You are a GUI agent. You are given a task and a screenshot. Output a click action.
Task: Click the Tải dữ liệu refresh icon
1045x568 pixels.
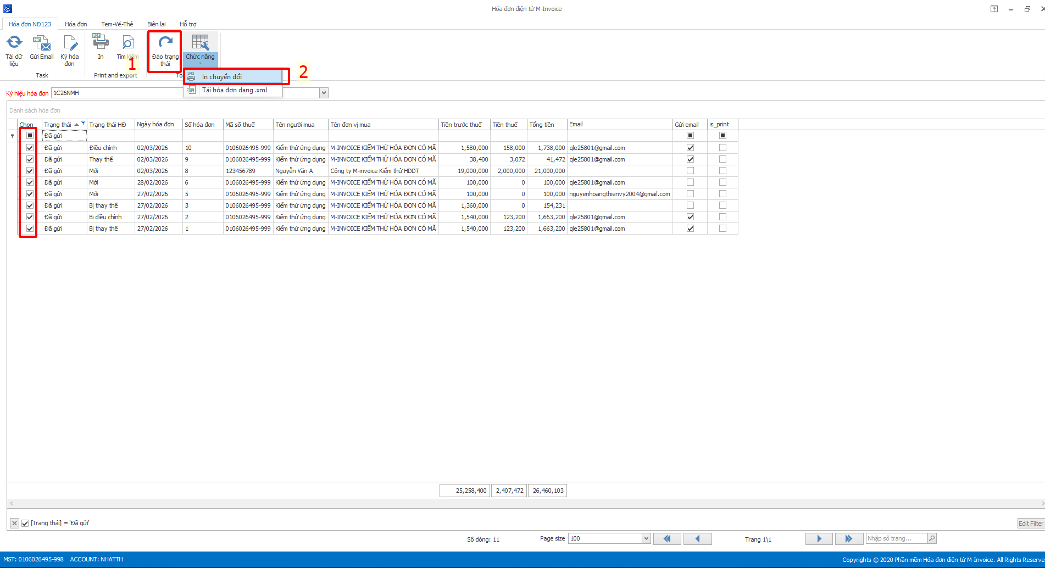coord(14,43)
